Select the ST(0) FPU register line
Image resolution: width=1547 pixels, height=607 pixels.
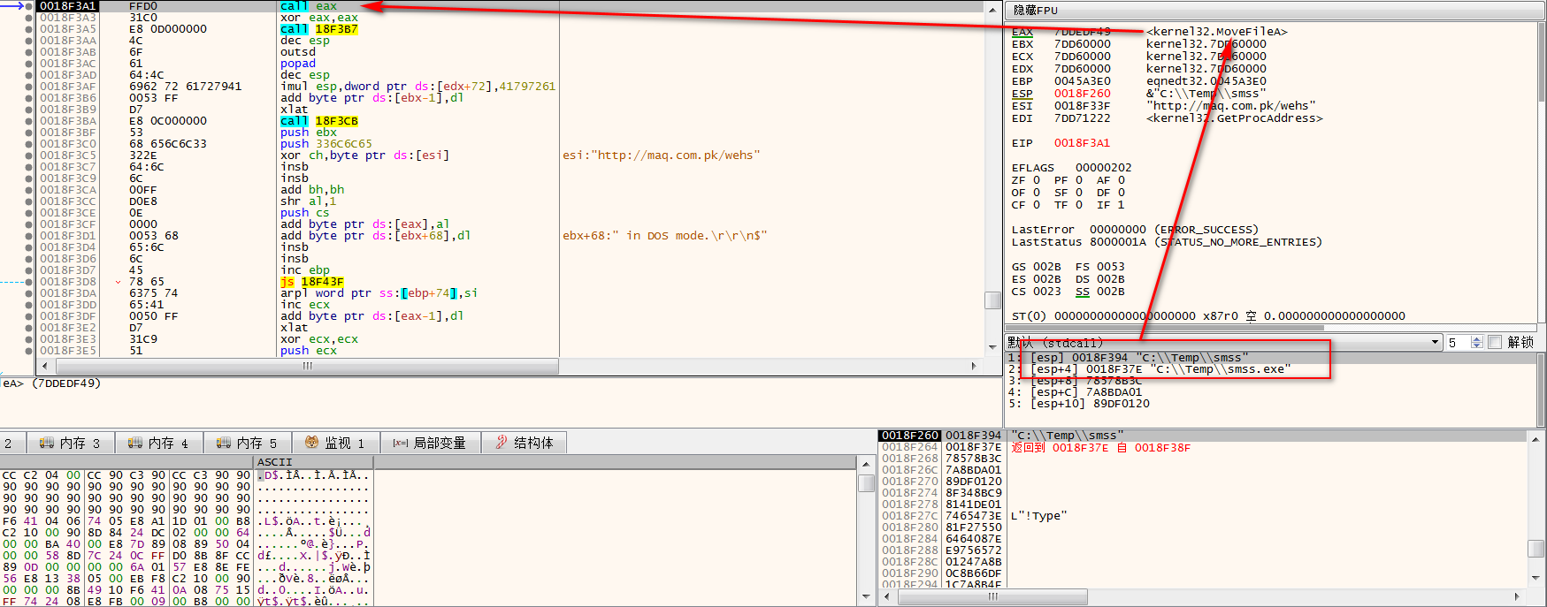(x=1208, y=316)
